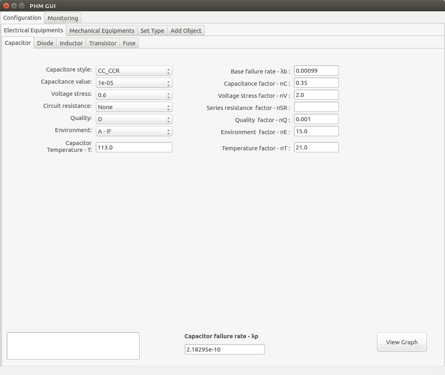Open the Mechanical Equipments tab

(102, 31)
